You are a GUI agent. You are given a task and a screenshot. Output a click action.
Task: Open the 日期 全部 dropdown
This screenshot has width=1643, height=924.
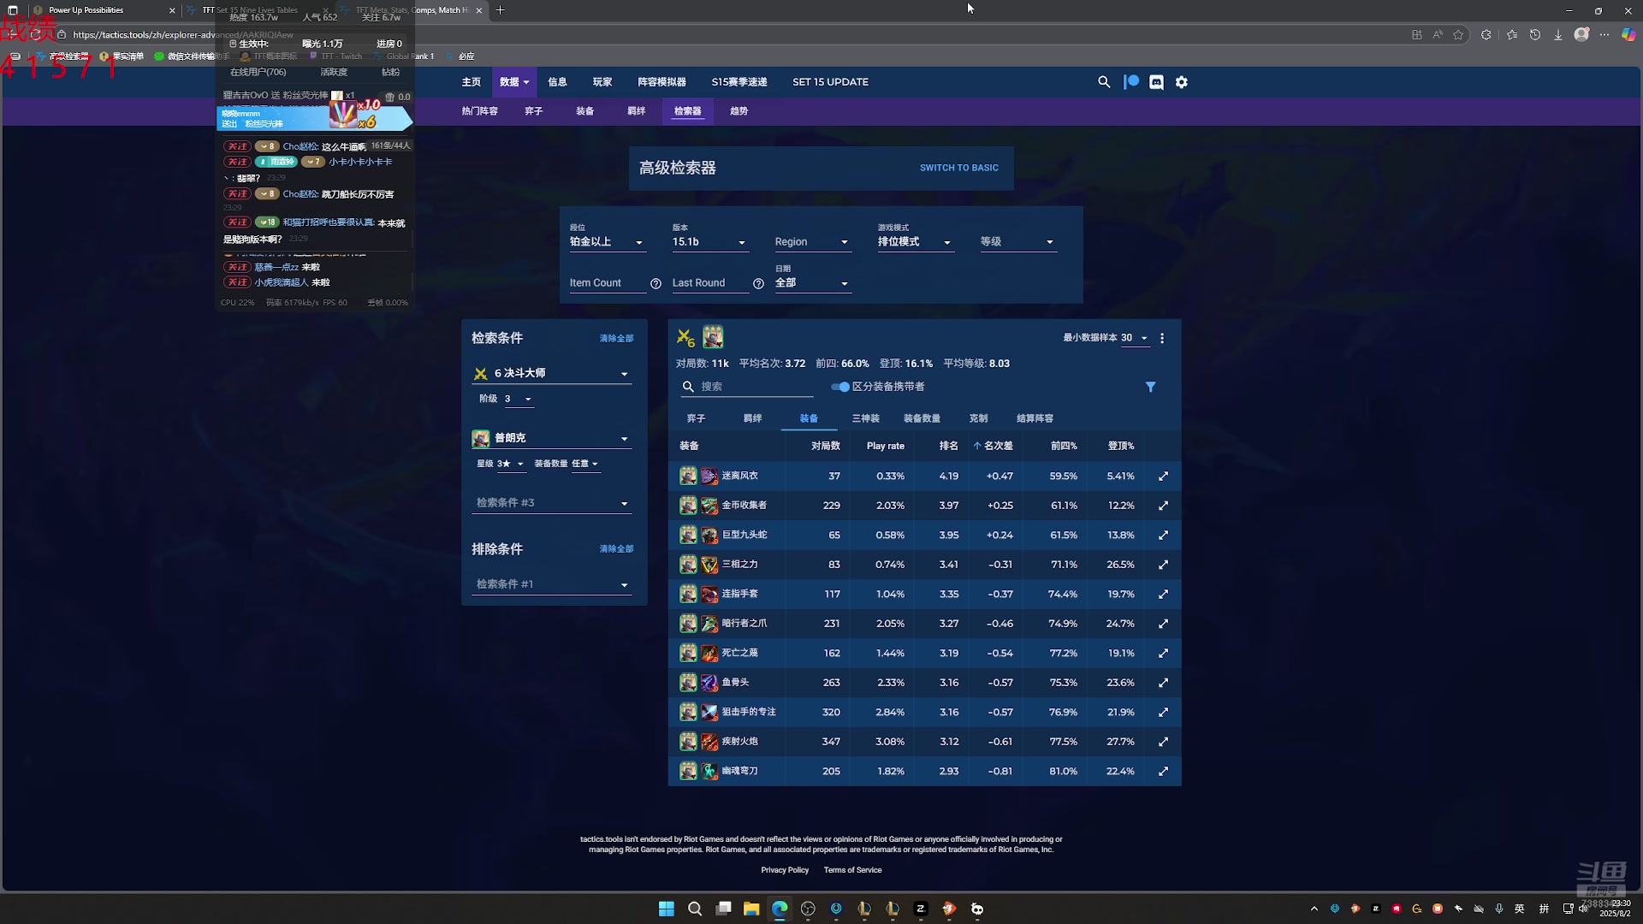click(x=812, y=283)
